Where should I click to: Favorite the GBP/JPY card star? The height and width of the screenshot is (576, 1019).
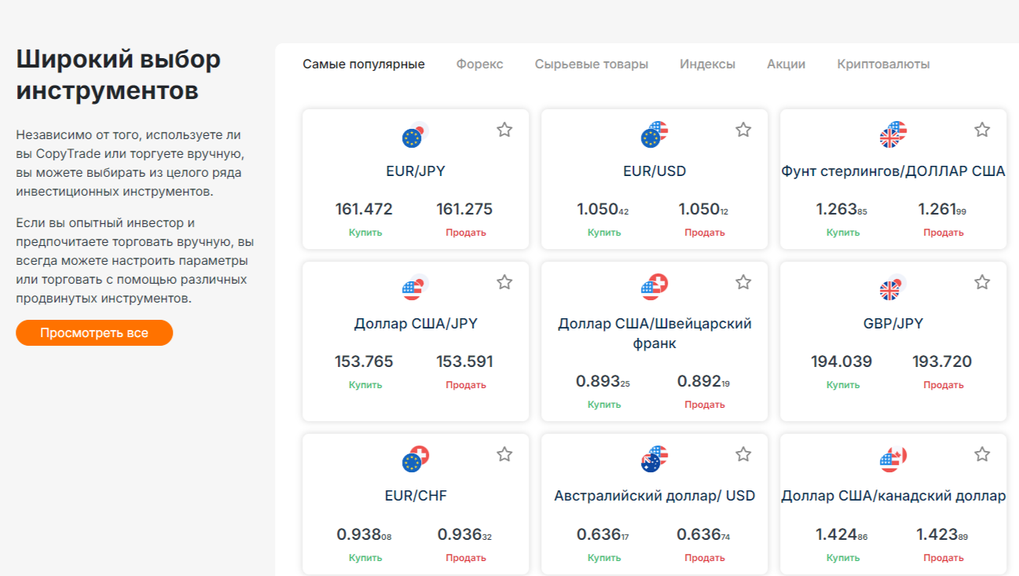[x=982, y=282]
